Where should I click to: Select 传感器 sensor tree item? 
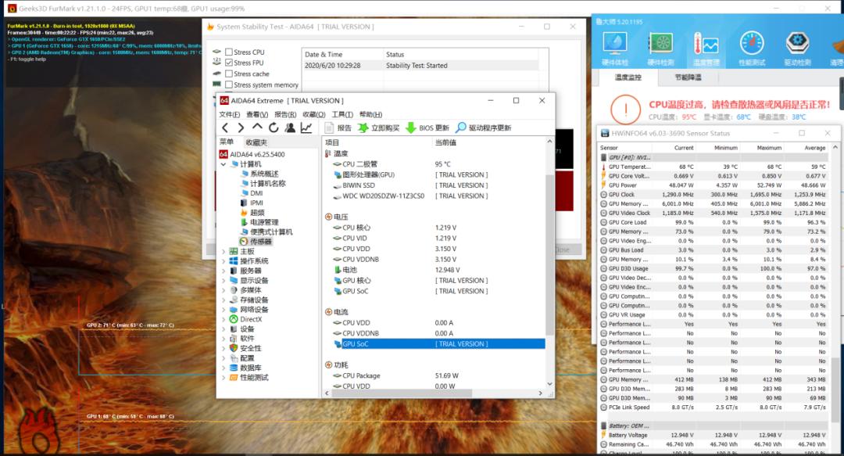[x=256, y=242]
